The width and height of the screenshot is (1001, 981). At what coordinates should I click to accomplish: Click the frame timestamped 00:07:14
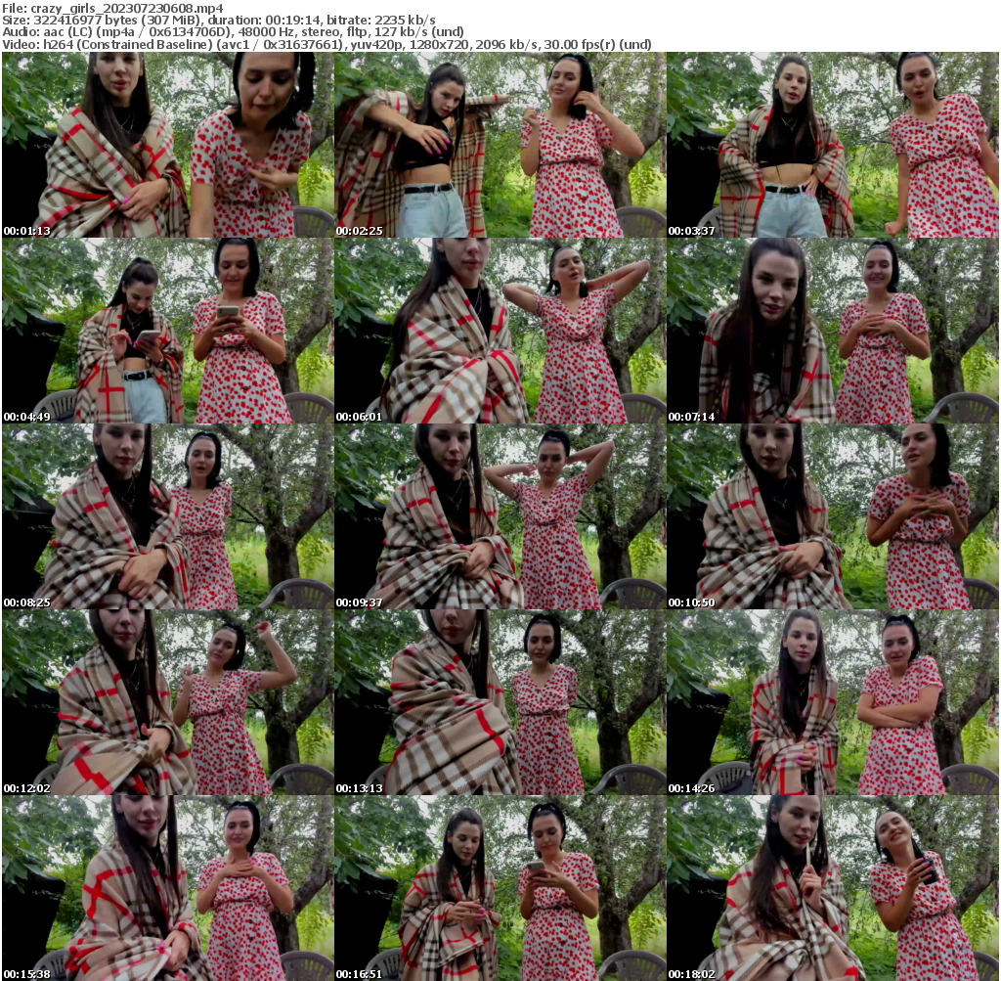833,331
